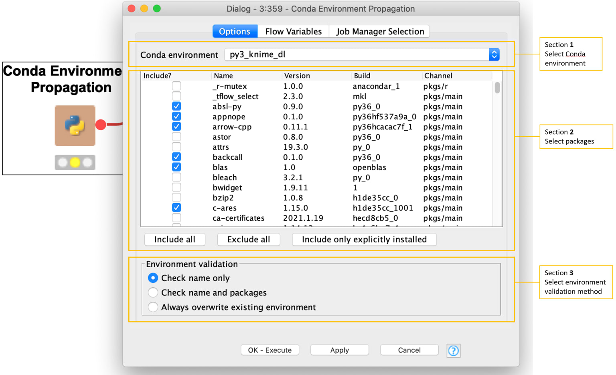This screenshot has height=375, width=616.
Task: Uncheck the c-ares package checkbox
Action: point(176,208)
